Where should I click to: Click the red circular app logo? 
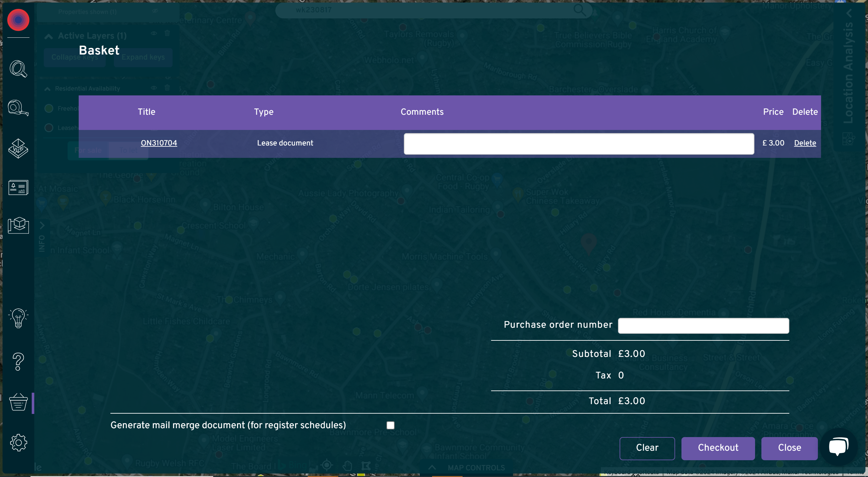[18, 20]
